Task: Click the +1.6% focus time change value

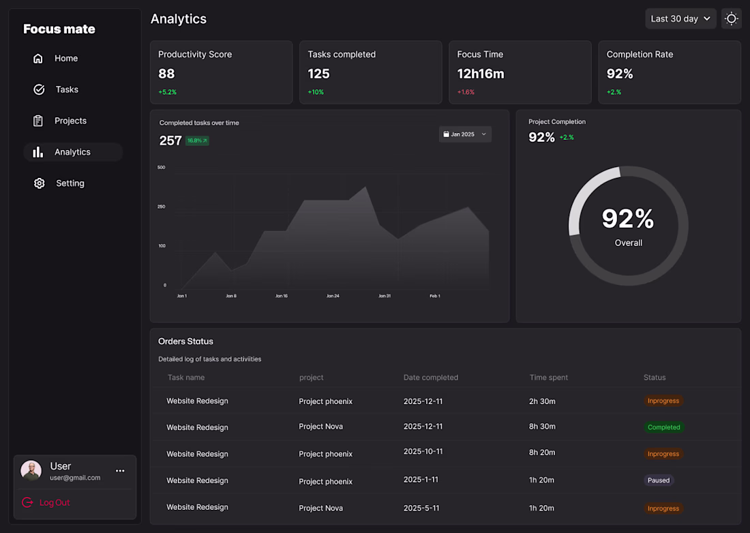Action: (466, 92)
